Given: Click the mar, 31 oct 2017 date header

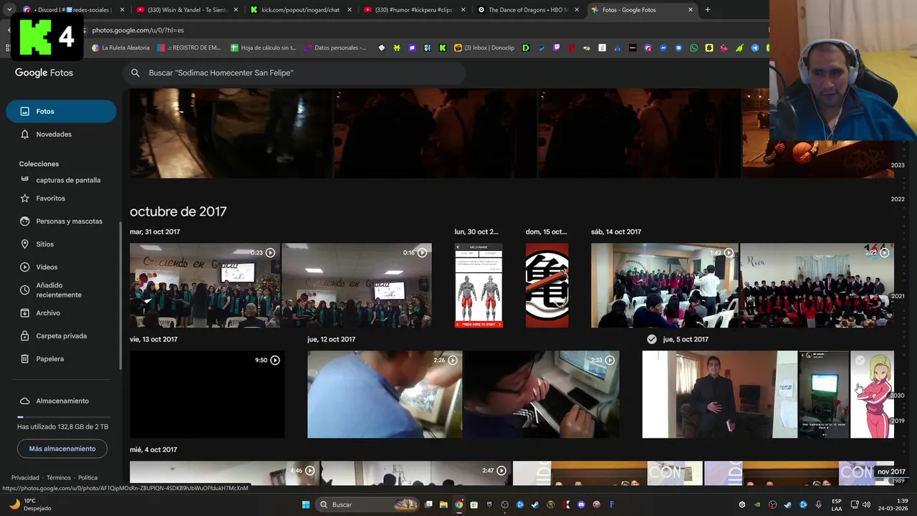Looking at the screenshot, I should [155, 231].
